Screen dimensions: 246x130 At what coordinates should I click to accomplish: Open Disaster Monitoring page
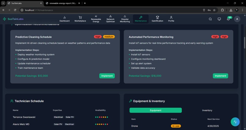(x=125, y=19)
